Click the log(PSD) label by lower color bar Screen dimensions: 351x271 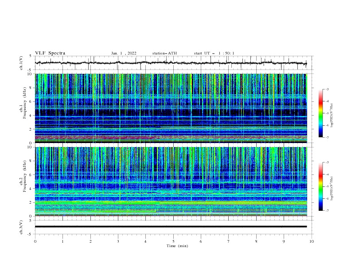click(332, 189)
